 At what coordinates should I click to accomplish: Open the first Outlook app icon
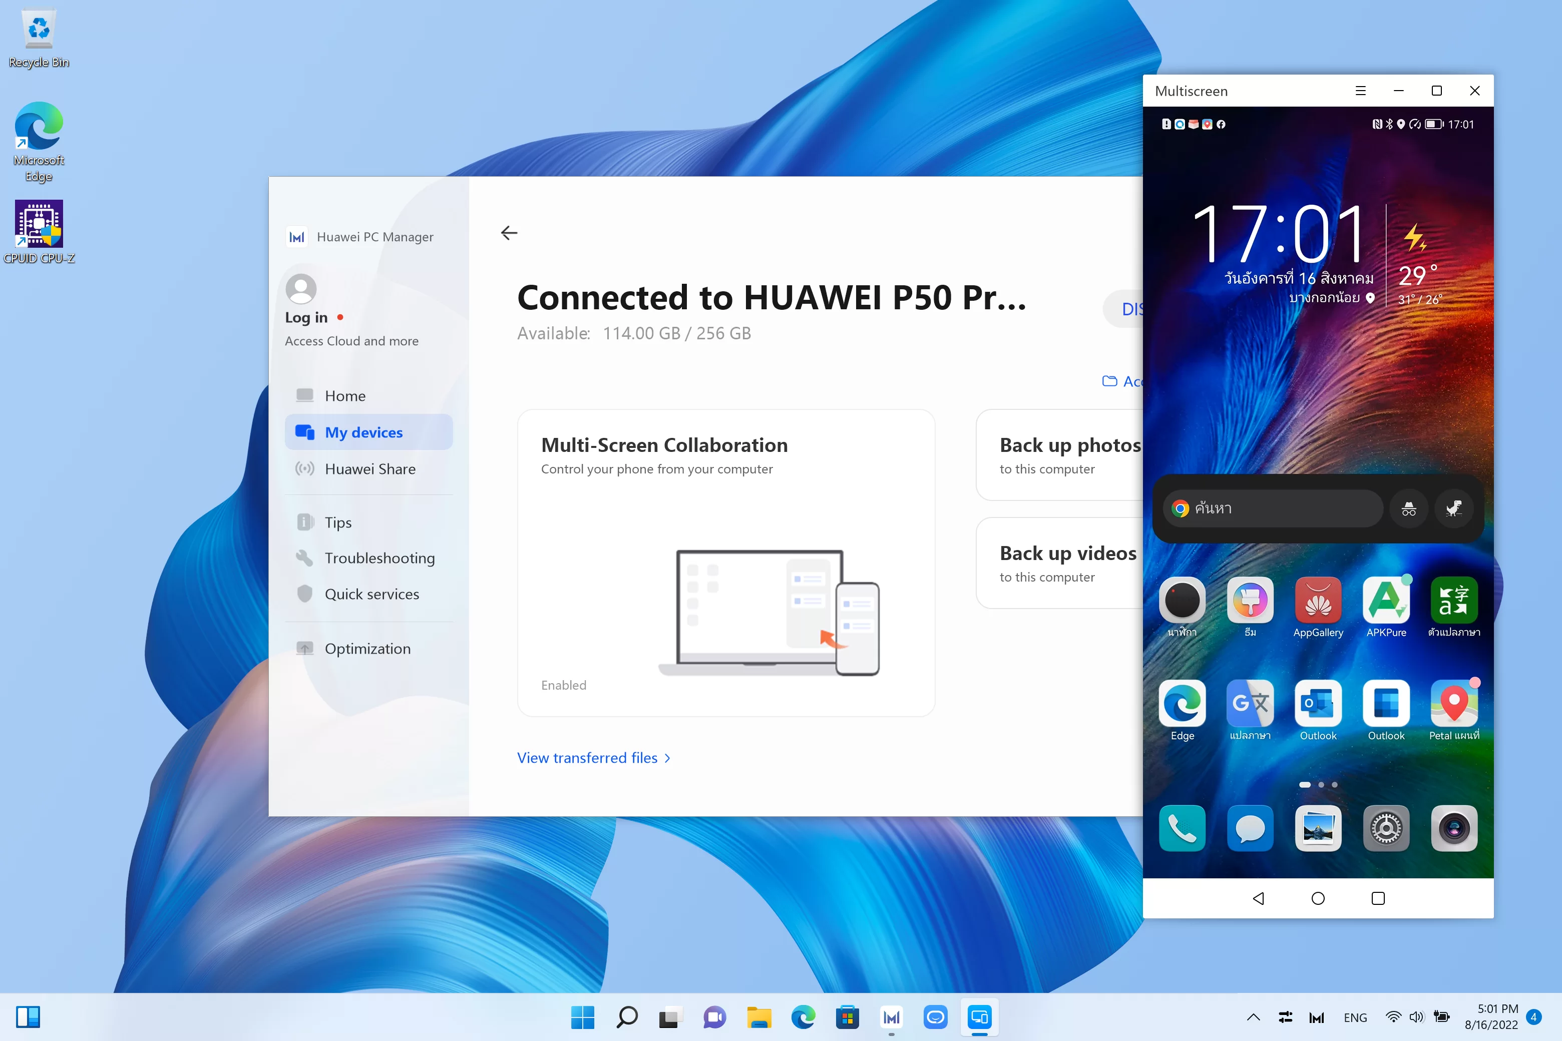(x=1318, y=710)
